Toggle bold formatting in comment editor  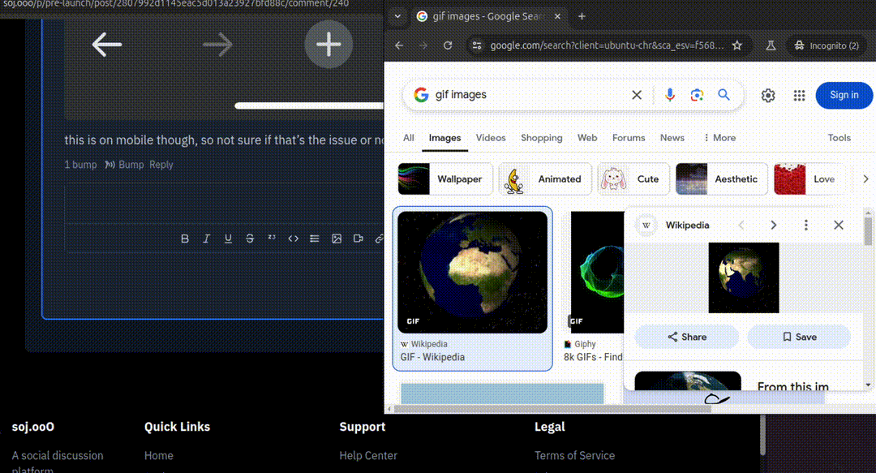(x=185, y=239)
